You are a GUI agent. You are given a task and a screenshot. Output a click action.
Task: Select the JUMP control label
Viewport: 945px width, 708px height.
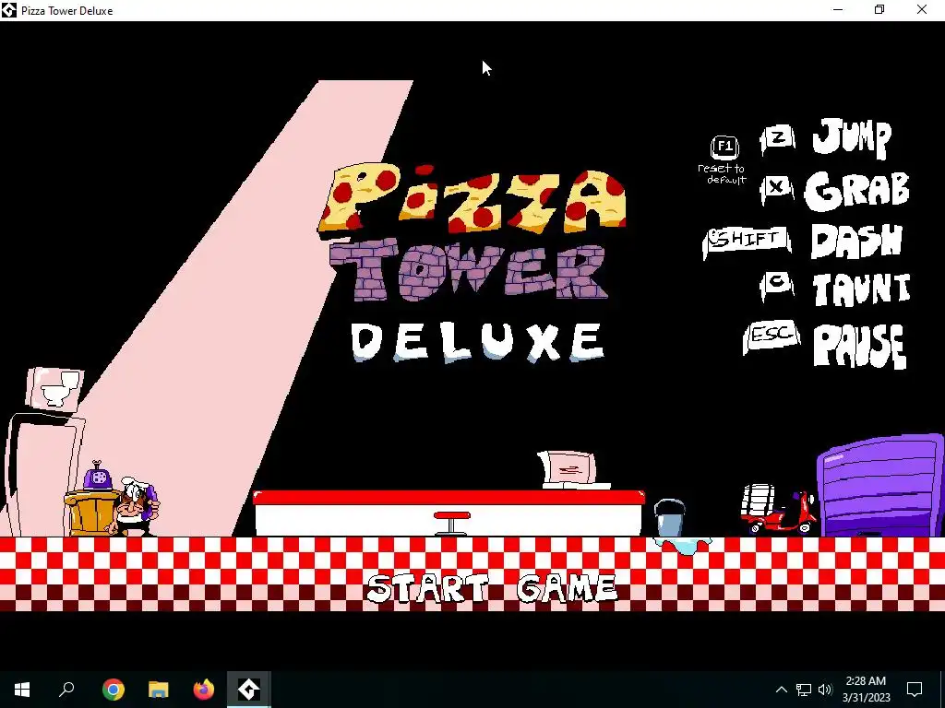click(852, 138)
